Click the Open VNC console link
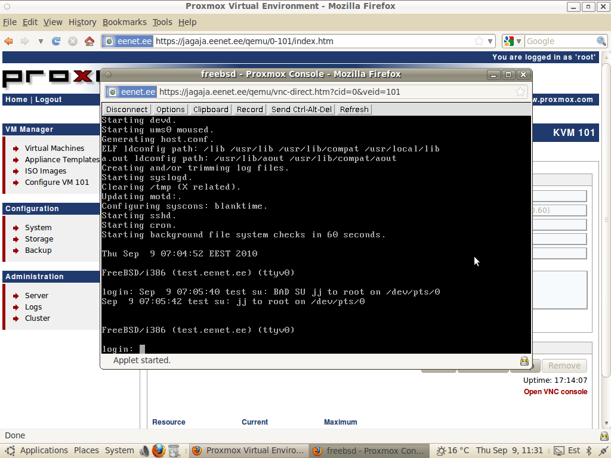The height and width of the screenshot is (458, 611). 556,392
